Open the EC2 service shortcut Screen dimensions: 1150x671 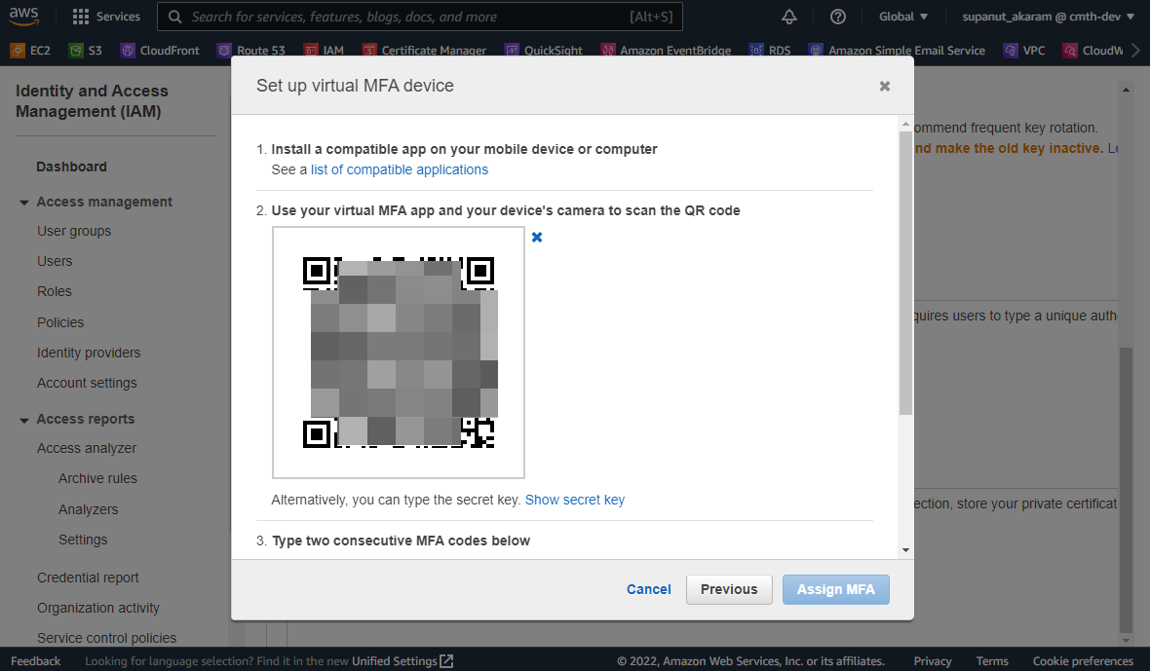29,49
